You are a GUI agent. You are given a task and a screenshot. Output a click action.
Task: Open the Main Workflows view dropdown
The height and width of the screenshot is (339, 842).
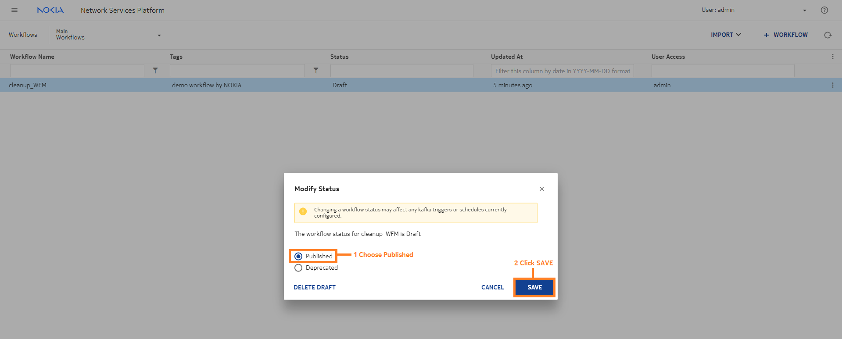pyautogui.click(x=108, y=35)
